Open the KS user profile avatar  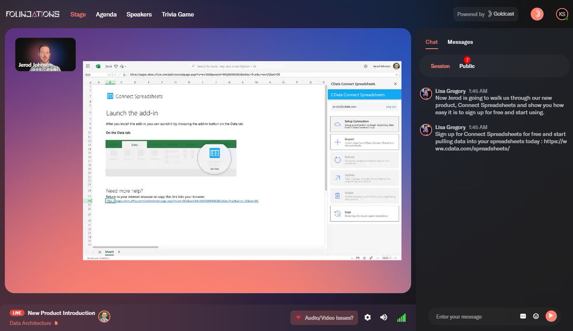point(562,14)
